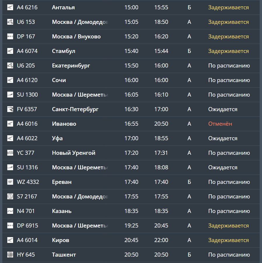Screen dimensions: 262x263
Task: Click the Yamal logo next to YC 377
Action: click(x=10, y=153)
